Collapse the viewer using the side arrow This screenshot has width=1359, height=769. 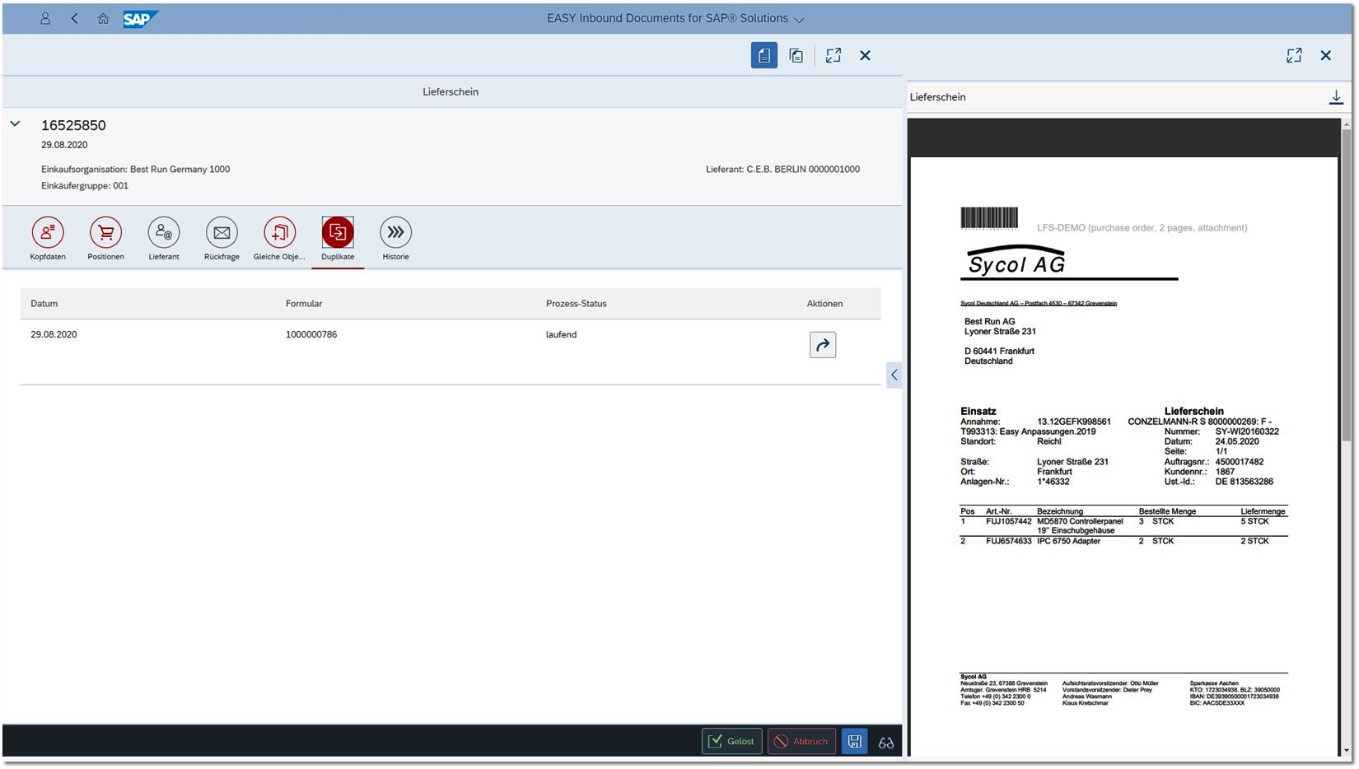pos(894,375)
